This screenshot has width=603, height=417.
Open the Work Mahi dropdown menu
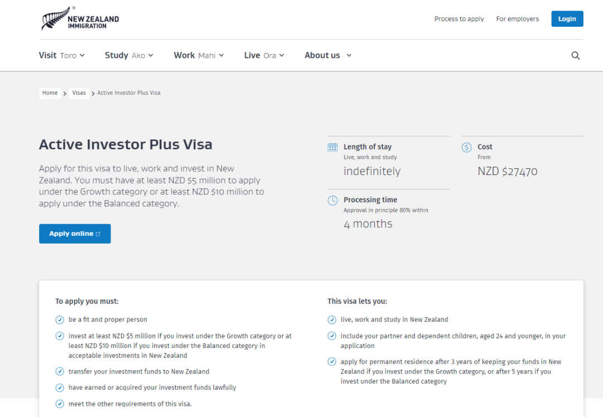click(x=198, y=55)
